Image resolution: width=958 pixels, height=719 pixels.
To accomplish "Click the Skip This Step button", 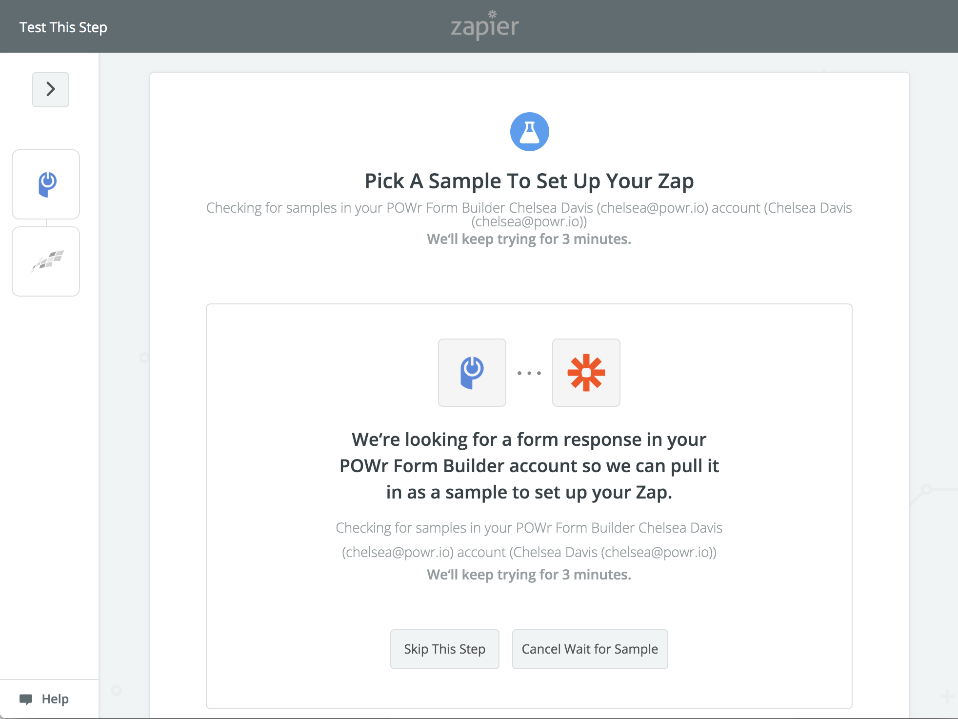I will pos(445,649).
